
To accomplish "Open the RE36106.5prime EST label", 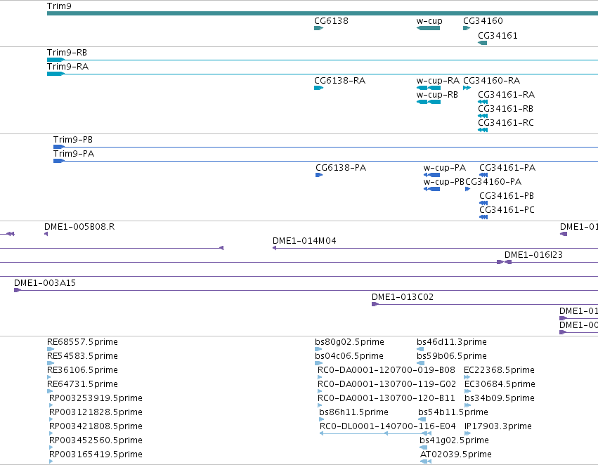I will click(82, 370).
